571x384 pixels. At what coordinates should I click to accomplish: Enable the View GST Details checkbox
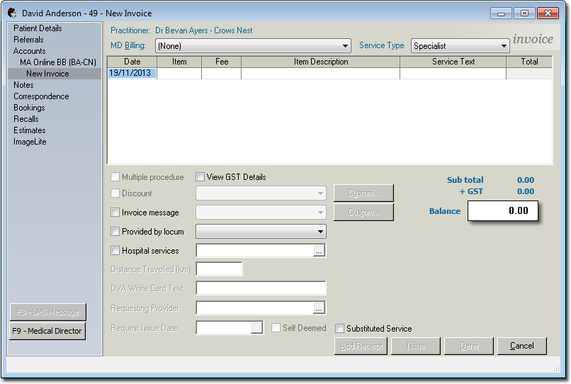coord(200,177)
